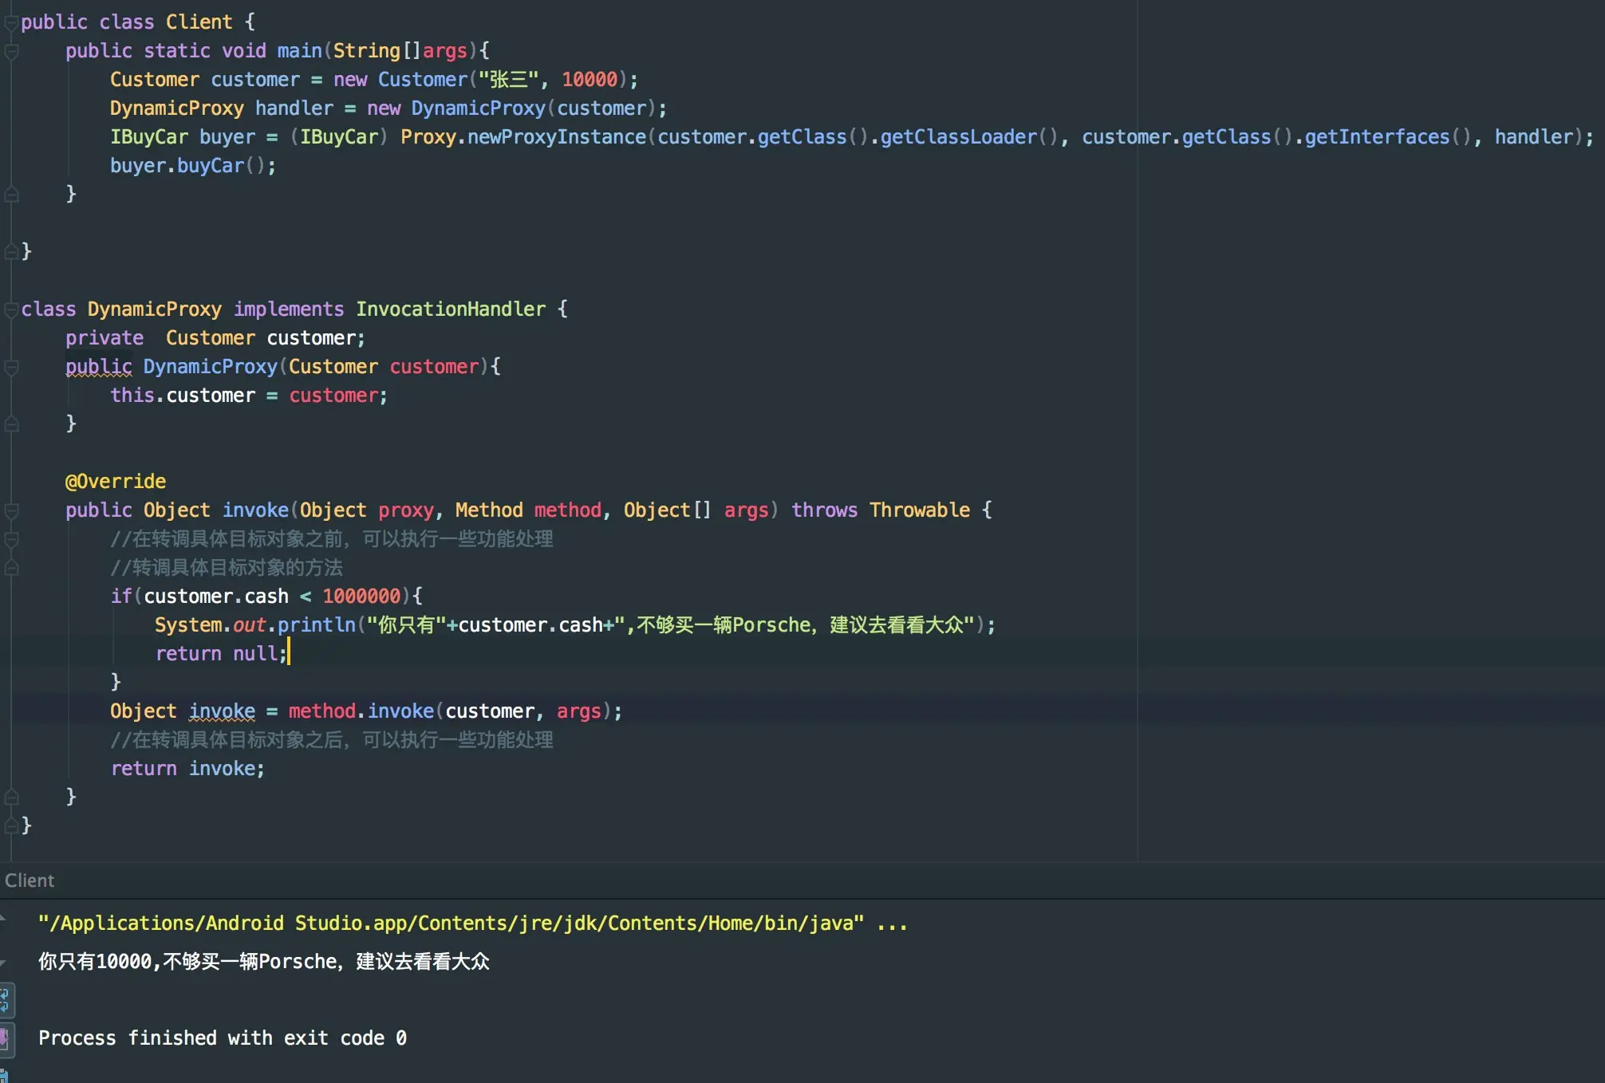Click the 'Process finished with exit code' line
The width and height of the screenshot is (1605, 1083).
(223, 1038)
